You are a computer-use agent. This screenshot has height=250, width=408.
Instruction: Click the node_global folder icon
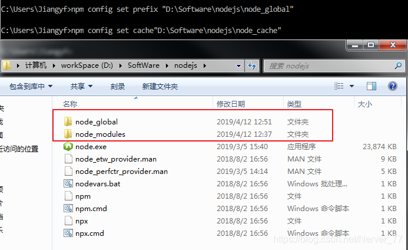click(x=68, y=121)
